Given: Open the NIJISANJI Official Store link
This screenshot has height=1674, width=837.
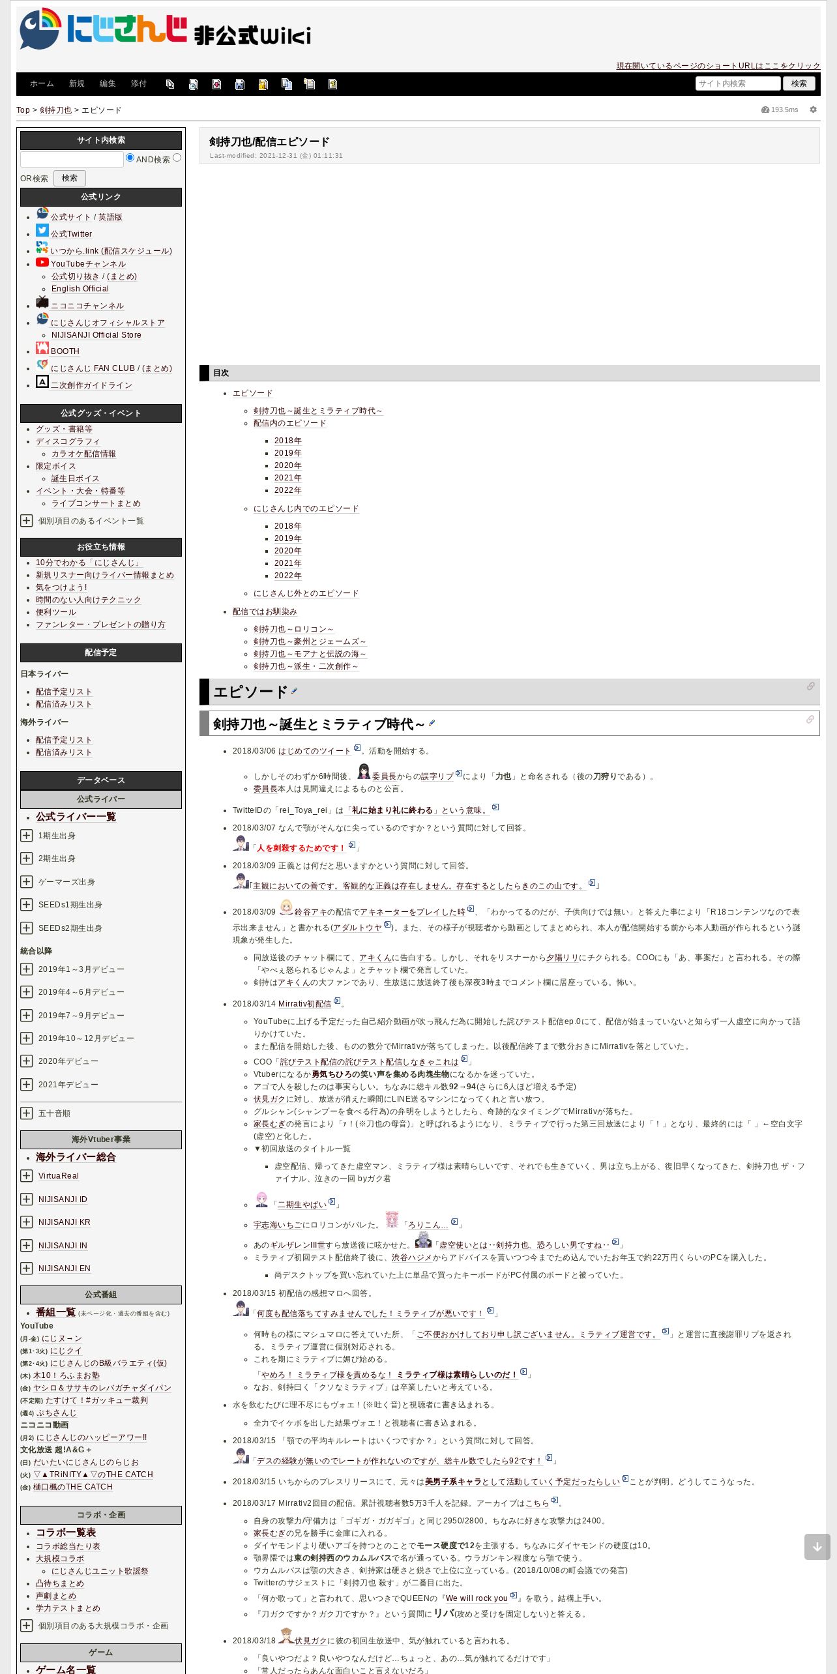Looking at the screenshot, I should pos(96,335).
